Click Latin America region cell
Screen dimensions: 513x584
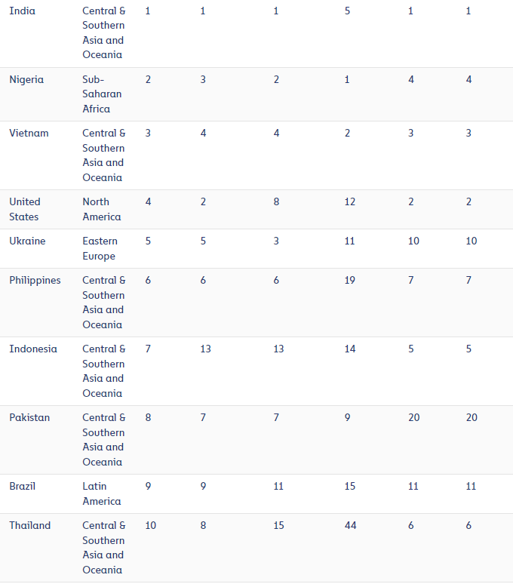point(102,493)
